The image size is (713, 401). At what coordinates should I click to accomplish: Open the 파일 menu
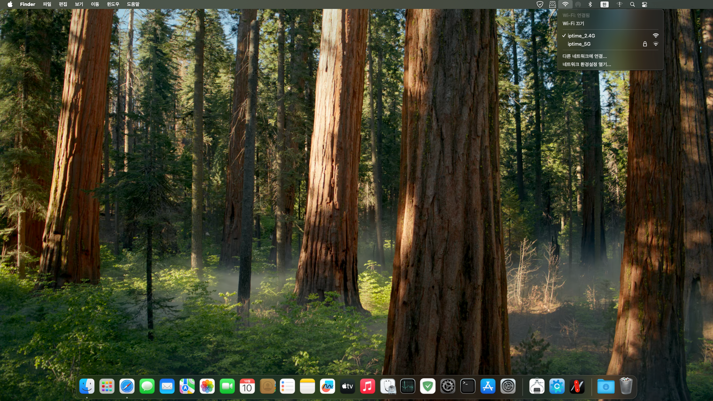click(47, 4)
